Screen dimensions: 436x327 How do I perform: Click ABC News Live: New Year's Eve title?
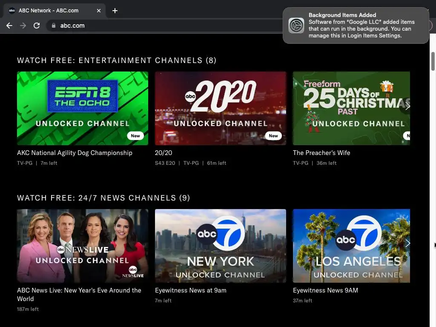click(x=79, y=295)
